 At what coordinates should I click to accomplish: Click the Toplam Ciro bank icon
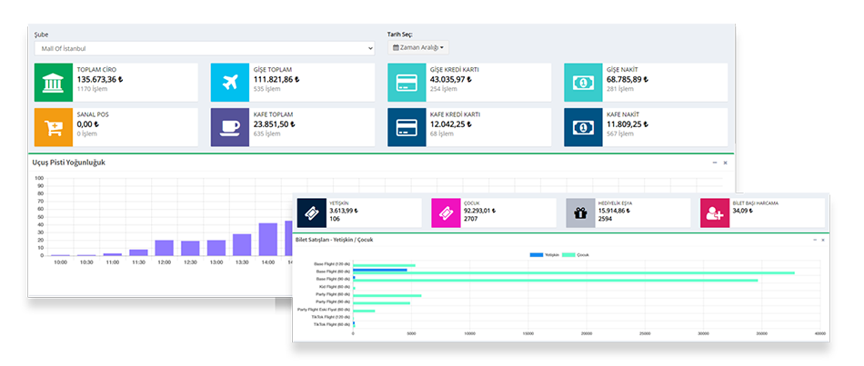53,82
